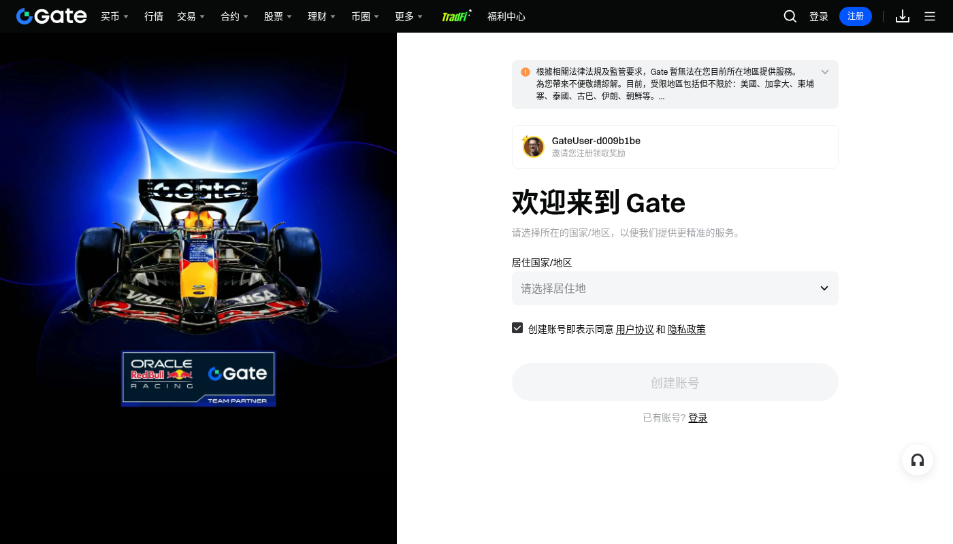Open the 请选择居住地 country dropdown
This screenshot has height=544, width=953.
(675, 288)
